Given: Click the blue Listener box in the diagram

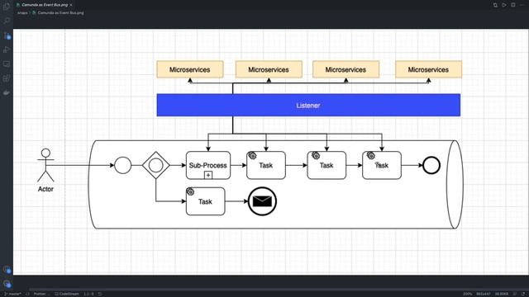Looking at the screenshot, I should coord(308,105).
